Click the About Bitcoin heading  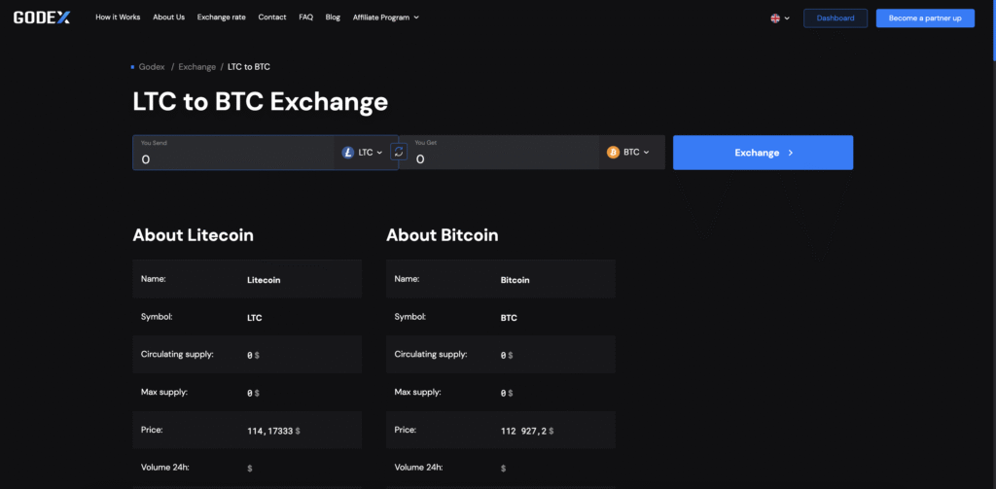coord(443,235)
